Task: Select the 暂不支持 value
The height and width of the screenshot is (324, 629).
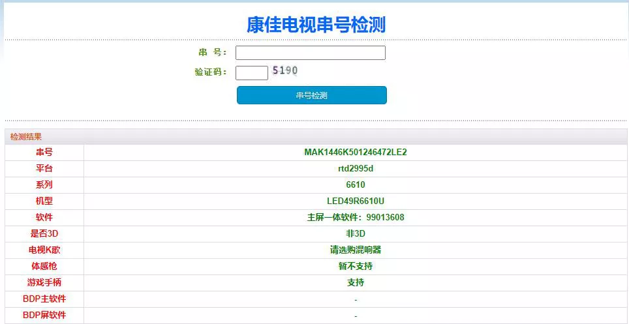Action: (356, 266)
